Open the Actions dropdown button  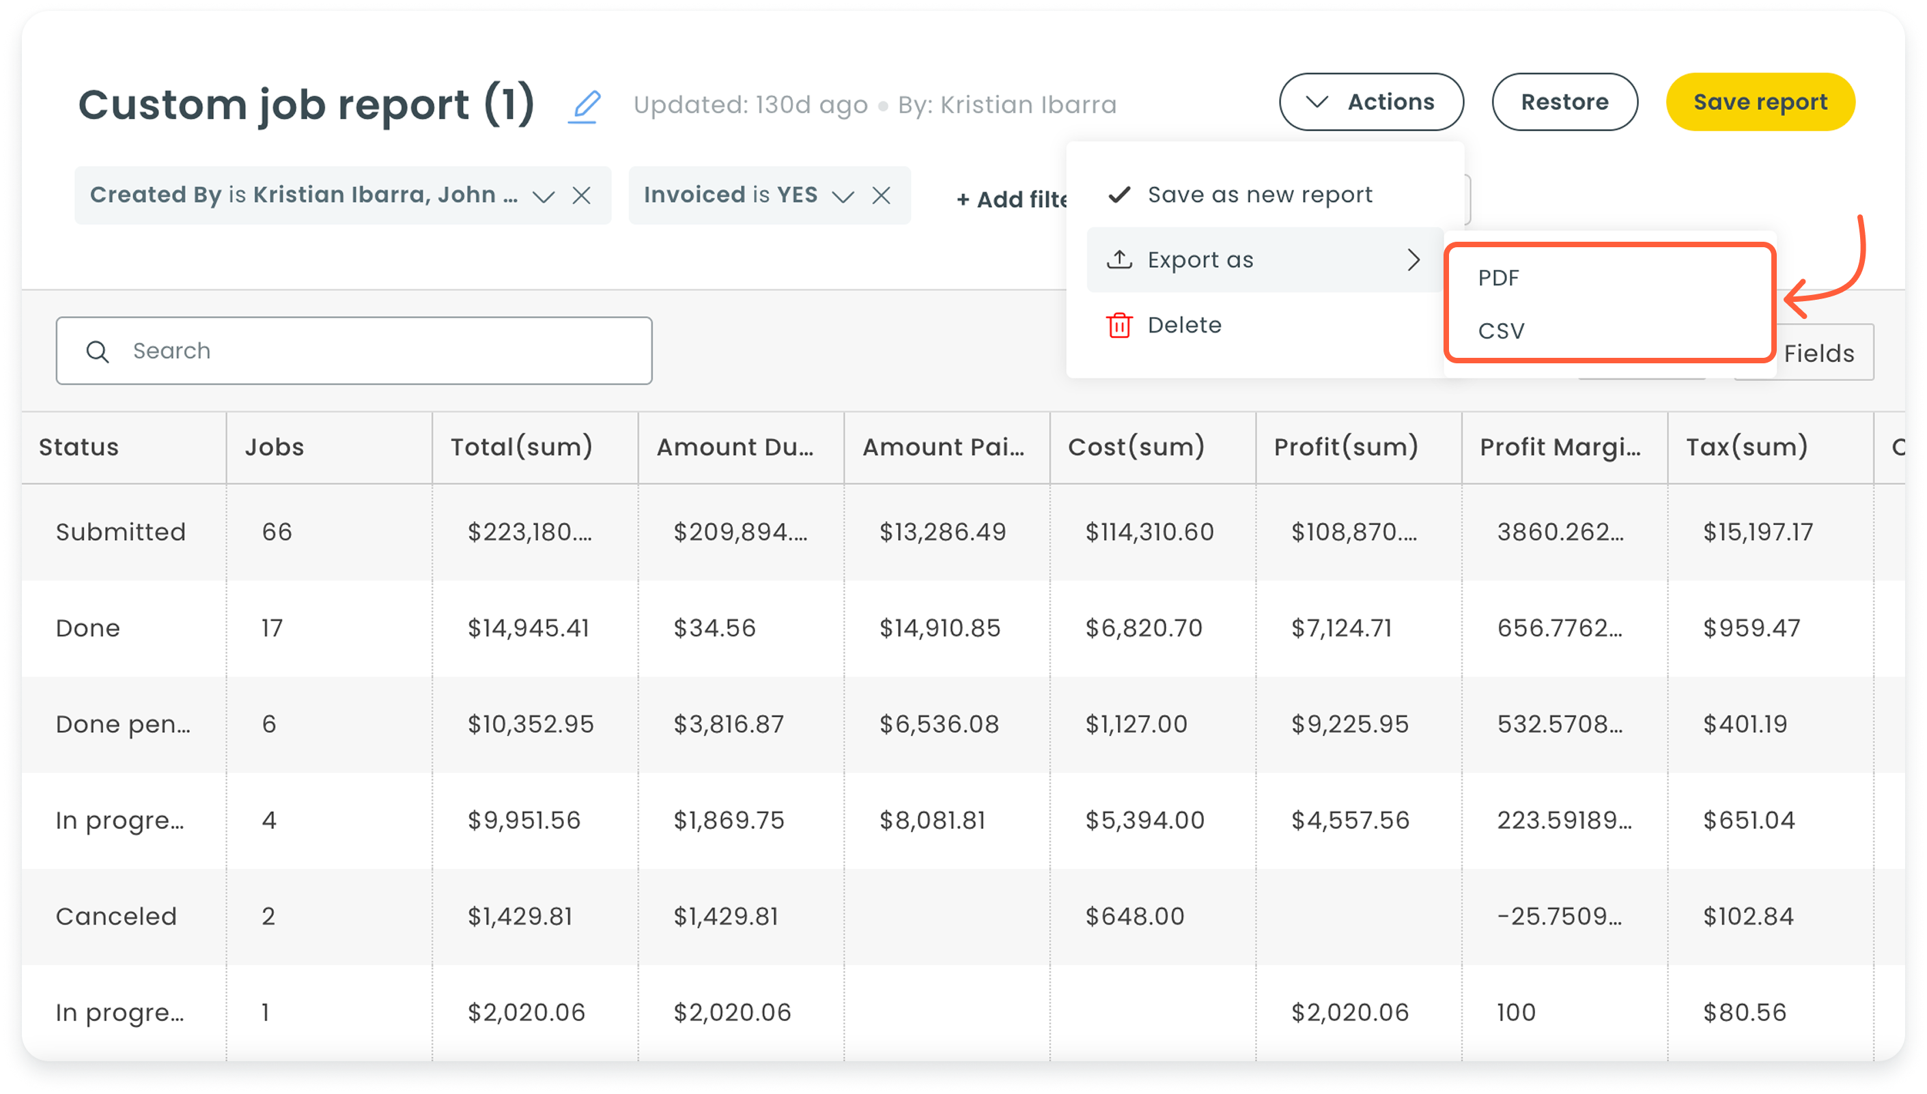click(1370, 102)
